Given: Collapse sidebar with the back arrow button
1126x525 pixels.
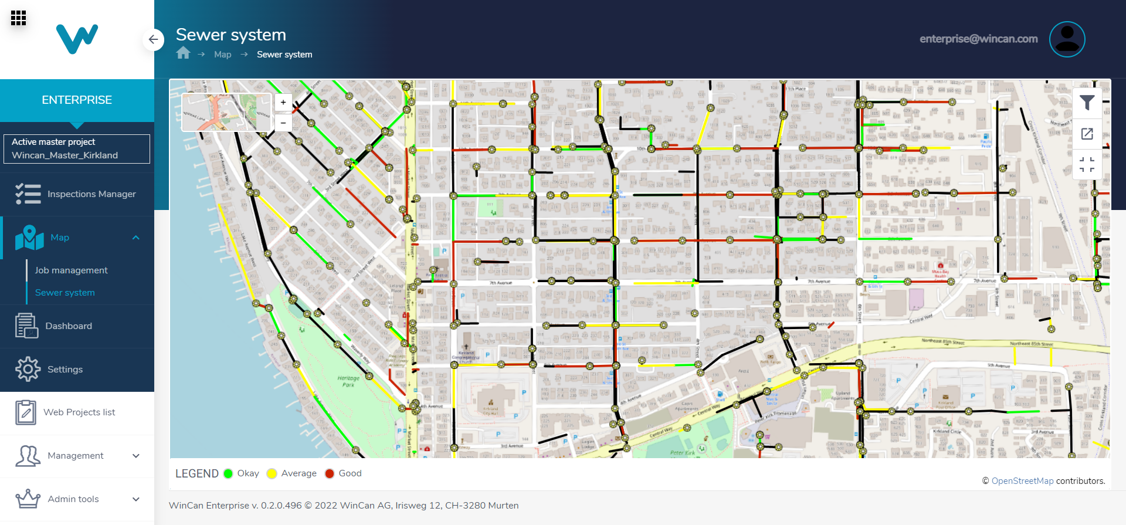Looking at the screenshot, I should [x=153, y=39].
